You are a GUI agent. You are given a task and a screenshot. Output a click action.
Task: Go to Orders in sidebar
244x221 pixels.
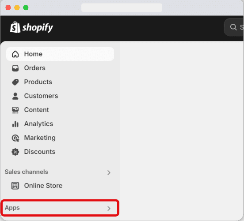tap(60, 68)
